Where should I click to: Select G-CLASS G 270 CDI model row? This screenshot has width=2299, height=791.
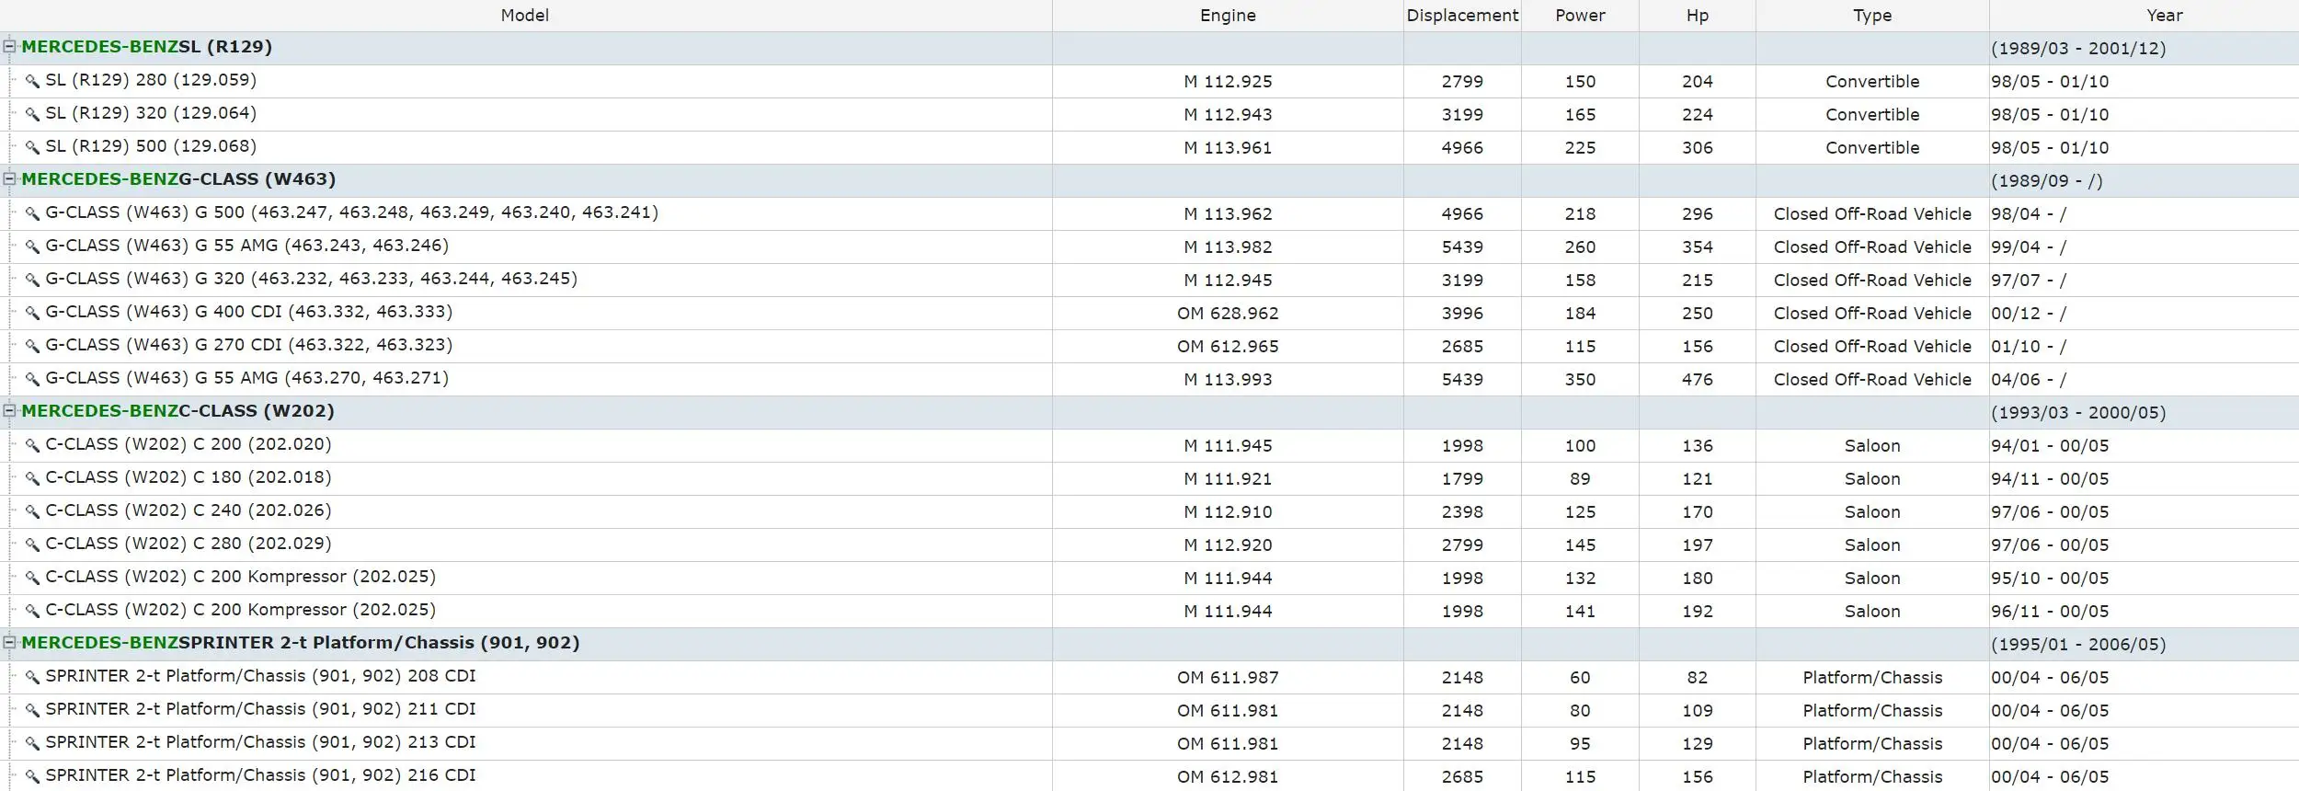tap(249, 345)
